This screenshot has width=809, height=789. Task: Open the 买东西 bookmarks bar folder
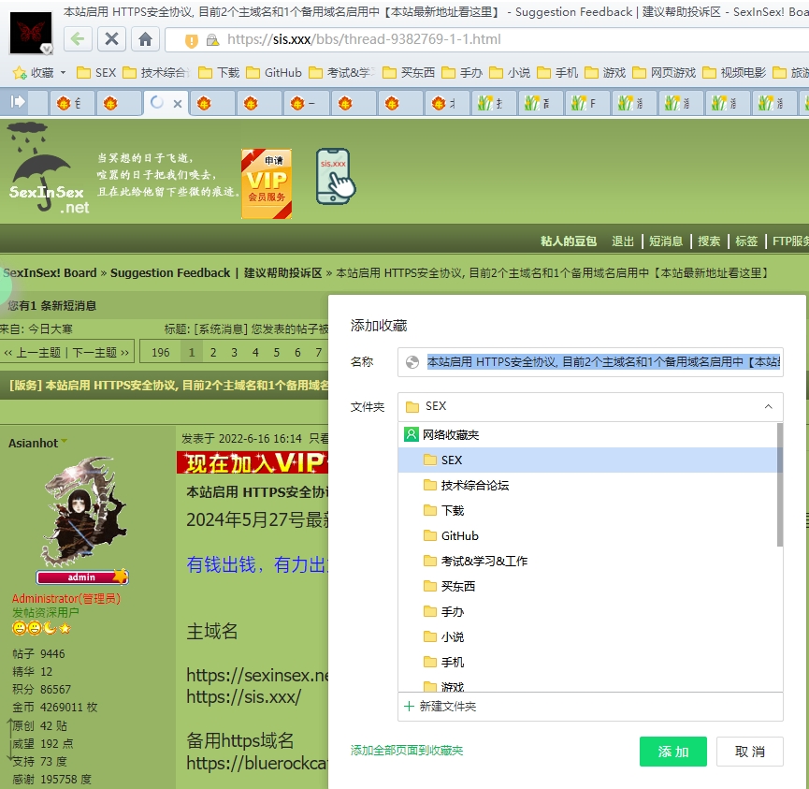(x=409, y=73)
